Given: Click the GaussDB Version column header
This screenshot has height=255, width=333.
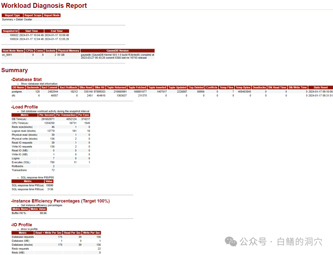Looking at the screenshot, I should pos(117,51).
